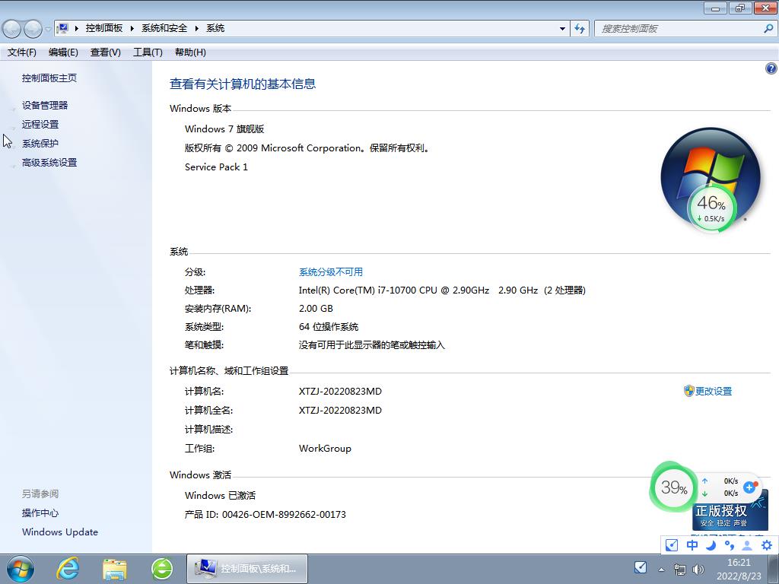Open the 工具(T) menu

(148, 52)
